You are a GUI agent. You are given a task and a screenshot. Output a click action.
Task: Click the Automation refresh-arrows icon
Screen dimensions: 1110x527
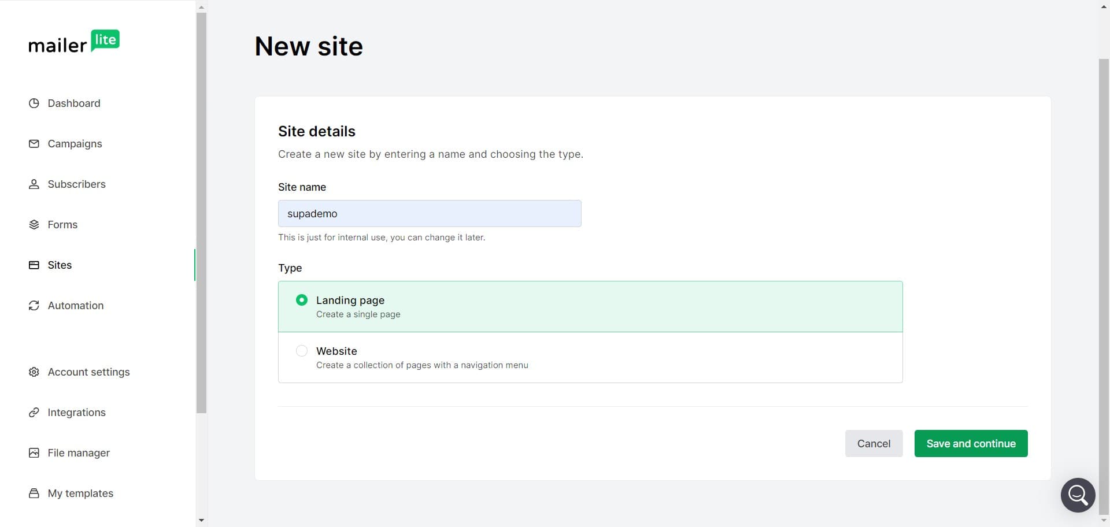click(x=34, y=306)
